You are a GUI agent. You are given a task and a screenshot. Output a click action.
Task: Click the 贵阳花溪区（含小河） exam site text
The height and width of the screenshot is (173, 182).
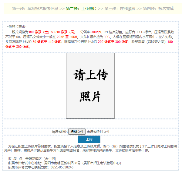coord(41,158)
